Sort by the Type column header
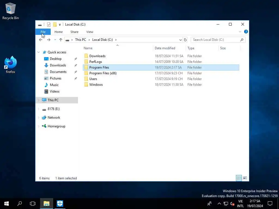 tap(202, 48)
